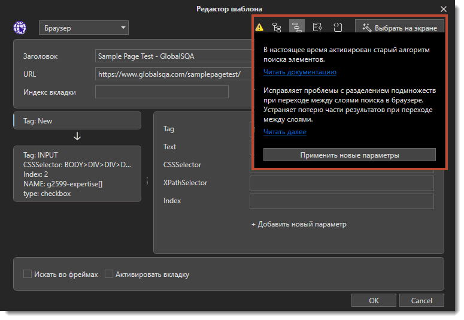464x320 pixels.
Task: Click the element tree structure icon
Action: pos(277,28)
